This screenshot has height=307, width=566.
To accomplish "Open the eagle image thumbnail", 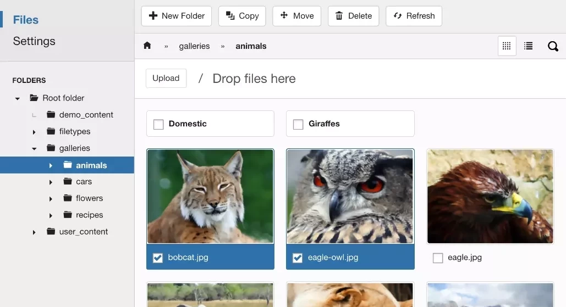I will pos(490,197).
